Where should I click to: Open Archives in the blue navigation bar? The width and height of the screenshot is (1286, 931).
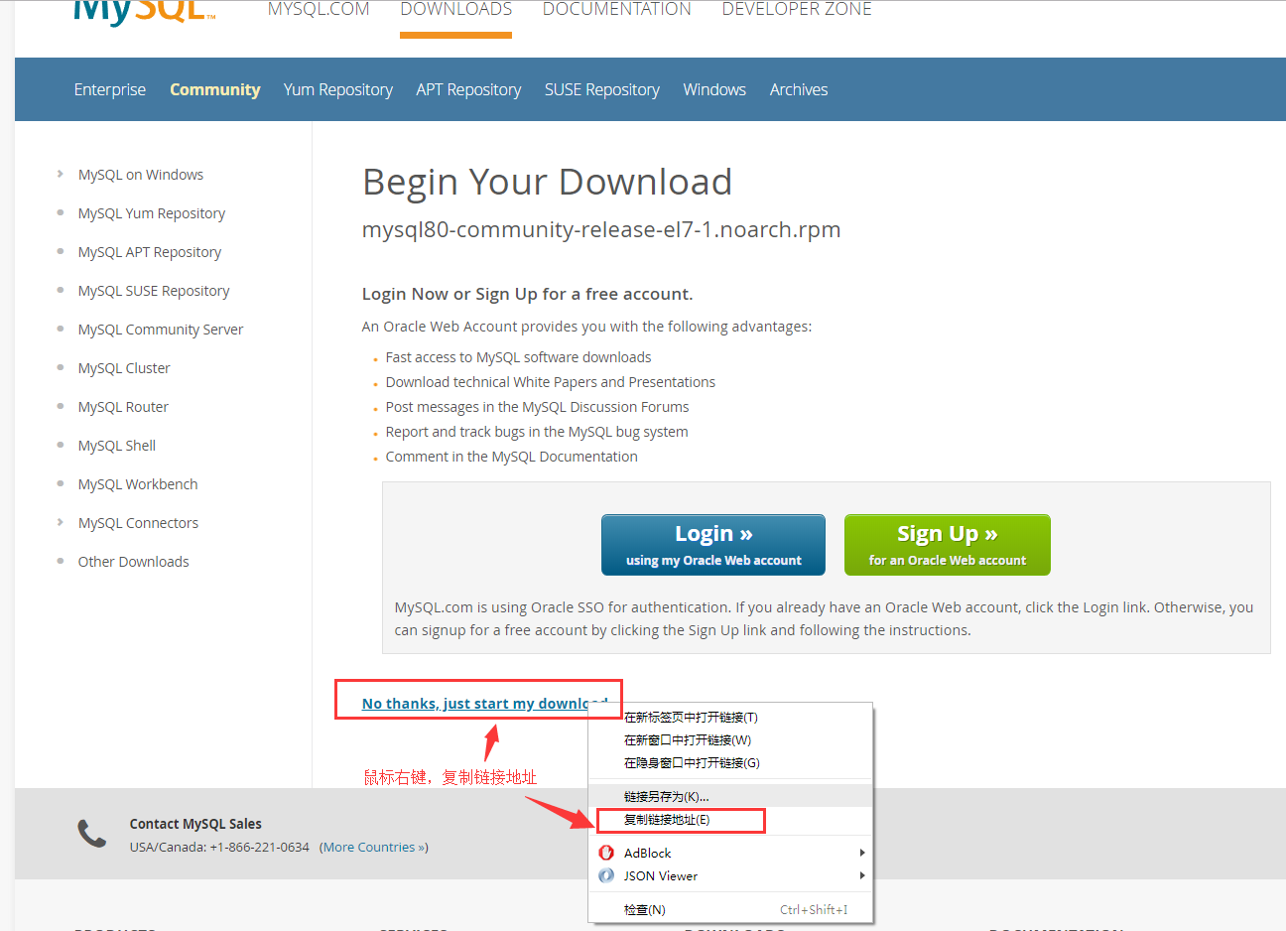pyautogui.click(x=799, y=89)
